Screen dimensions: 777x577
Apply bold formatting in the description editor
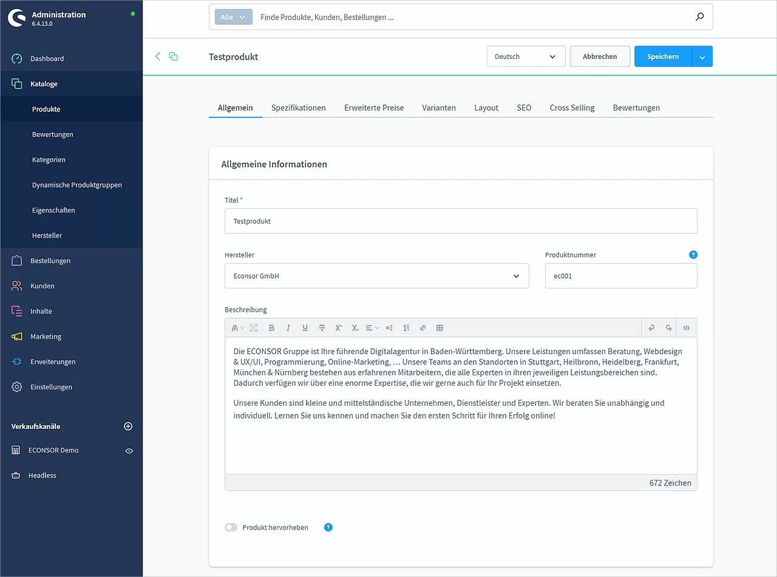coord(271,327)
